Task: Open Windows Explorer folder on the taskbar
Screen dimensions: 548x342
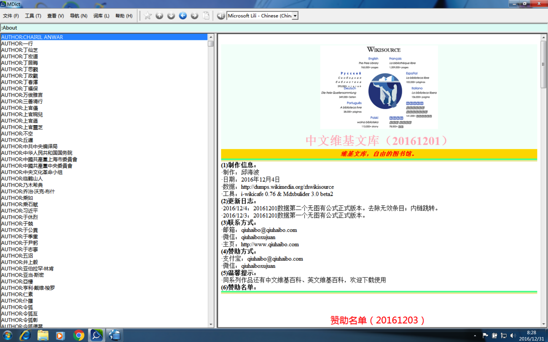Action: click(43, 335)
